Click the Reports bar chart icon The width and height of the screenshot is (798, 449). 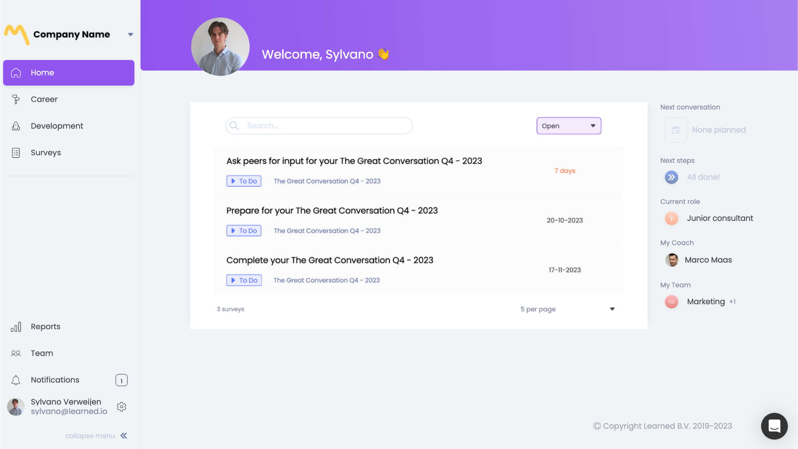16,327
